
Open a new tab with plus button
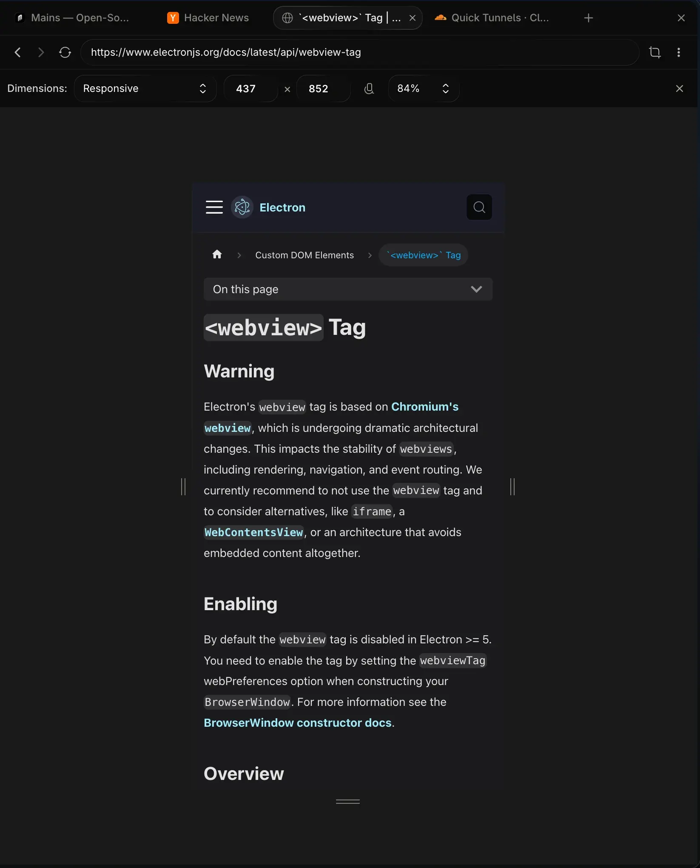click(589, 18)
